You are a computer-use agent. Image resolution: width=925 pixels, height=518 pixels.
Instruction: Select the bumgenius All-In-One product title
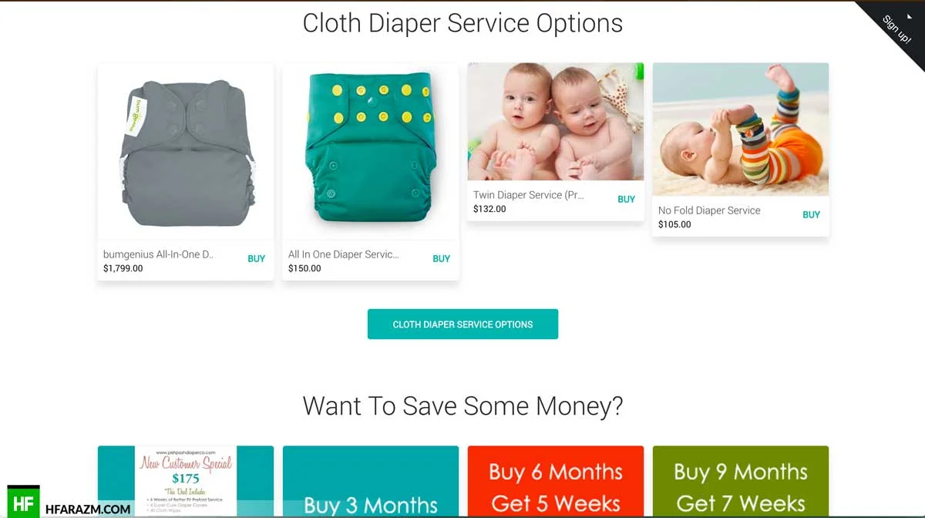(159, 254)
